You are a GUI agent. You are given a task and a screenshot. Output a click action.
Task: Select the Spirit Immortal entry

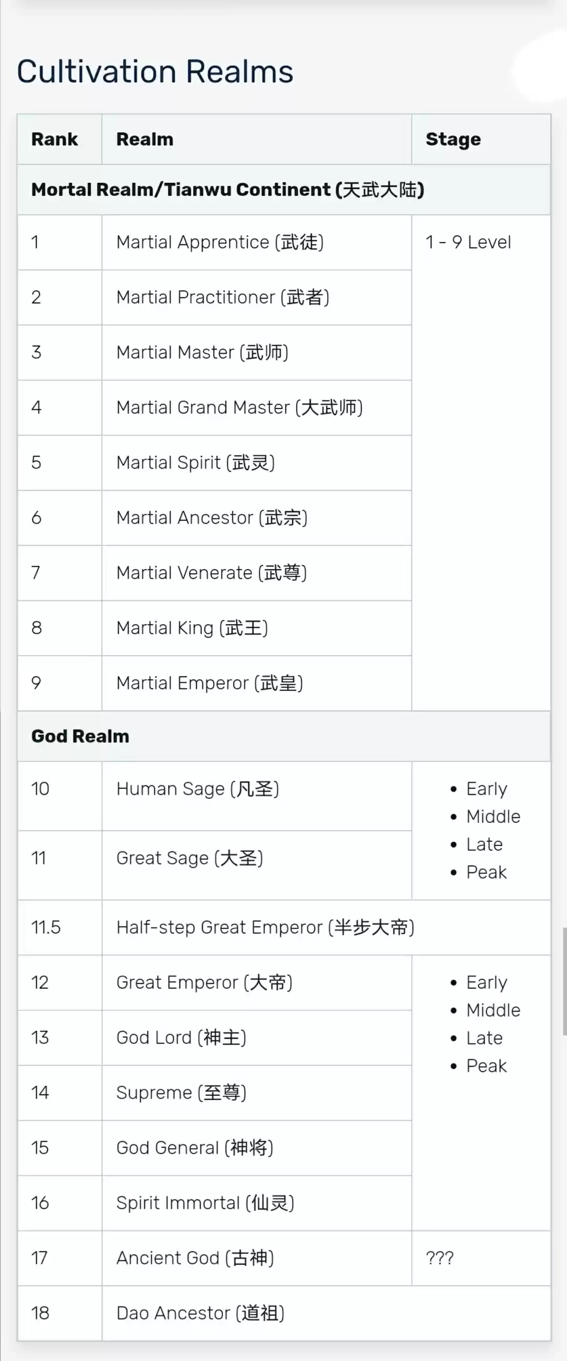click(205, 1202)
